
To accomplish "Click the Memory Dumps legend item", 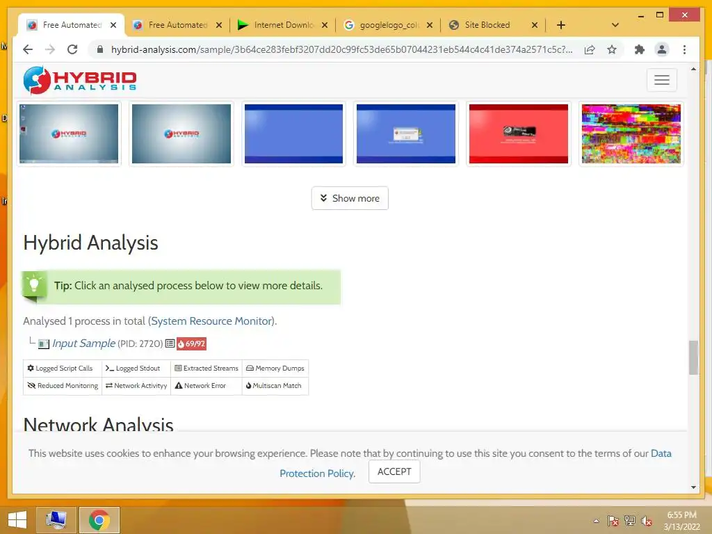I will [x=275, y=369].
